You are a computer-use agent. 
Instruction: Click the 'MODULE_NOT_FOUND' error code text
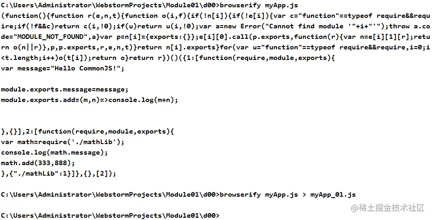(50, 37)
